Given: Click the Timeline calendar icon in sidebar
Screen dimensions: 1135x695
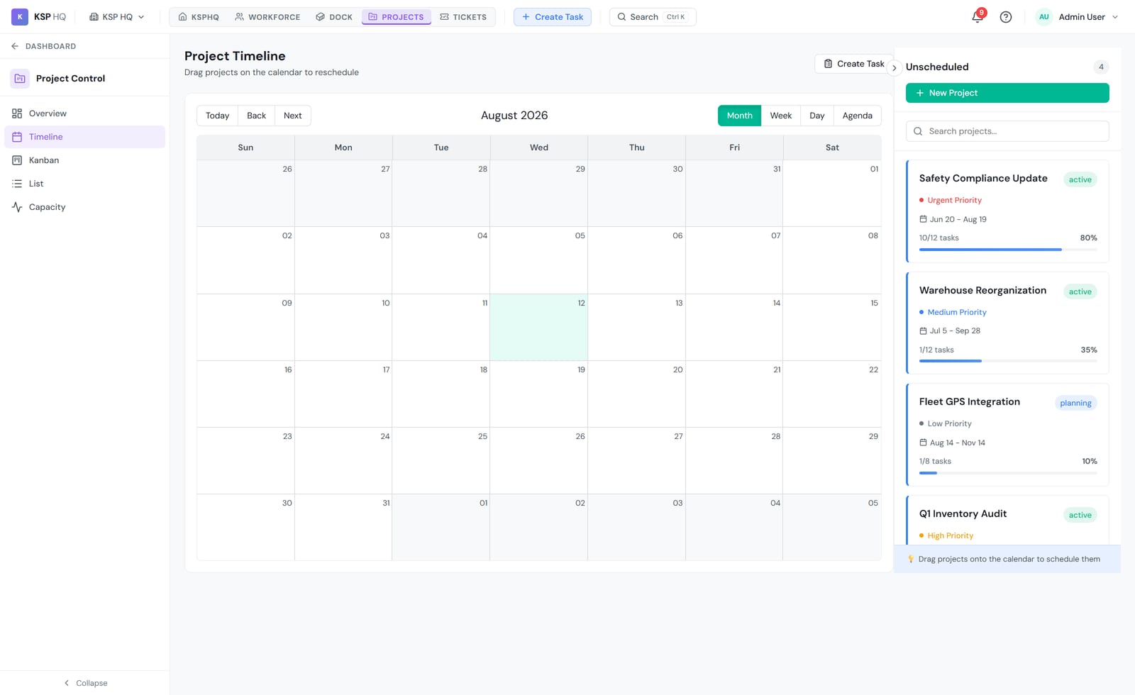Looking at the screenshot, I should [x=17, y=137].
